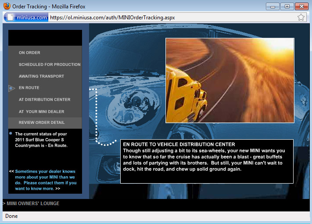312x224 pixels.
Task: Click the page icon beside miniusa.com
Action: (x=11, y=17)
